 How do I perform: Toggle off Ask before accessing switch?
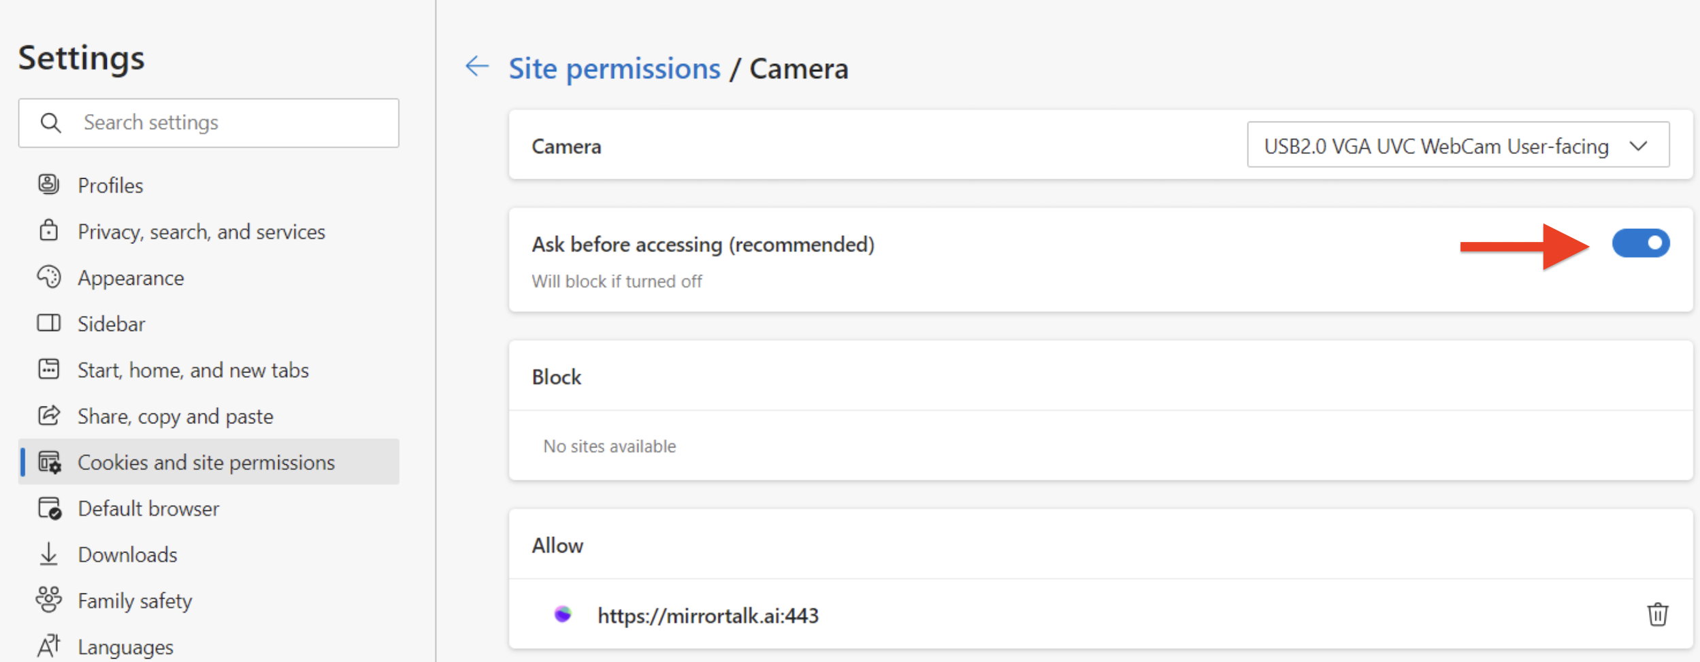(x=1641, y=243)
